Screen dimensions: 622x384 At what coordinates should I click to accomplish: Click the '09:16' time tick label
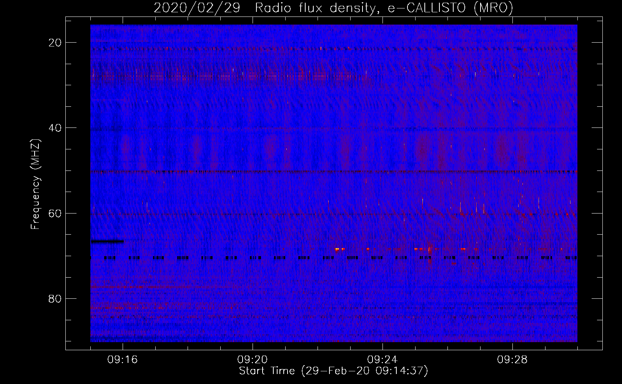(x=122, y=360)
